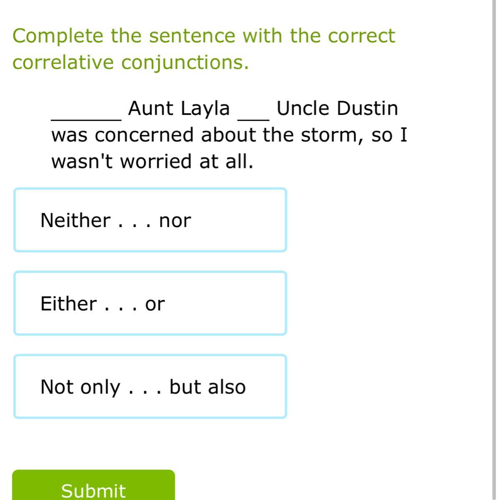Click the word "Either" in second choice
Image resolution: width=500 pixels, height=500 pixels.
point(68,303)
